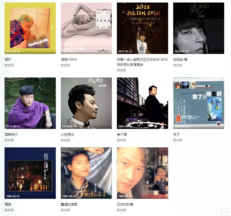Click the 缅怀 album title link
The height and width of the screenshot is (216, 231).
pos(8,60)
